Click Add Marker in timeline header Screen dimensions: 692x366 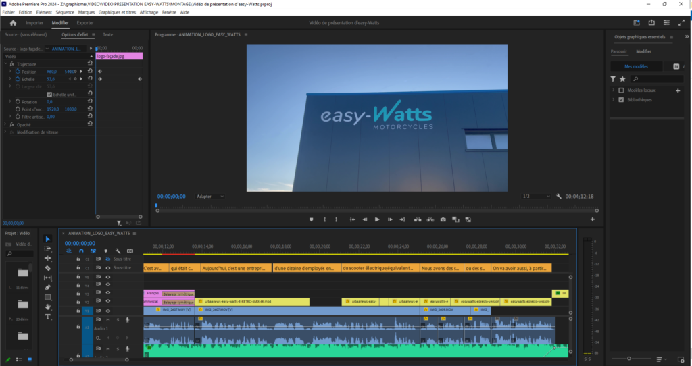point(106,251)
